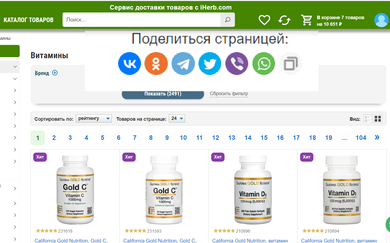Open shopping cart with 7 items
The width and height of the screenshot is (390, 243).
coord(333,20)
